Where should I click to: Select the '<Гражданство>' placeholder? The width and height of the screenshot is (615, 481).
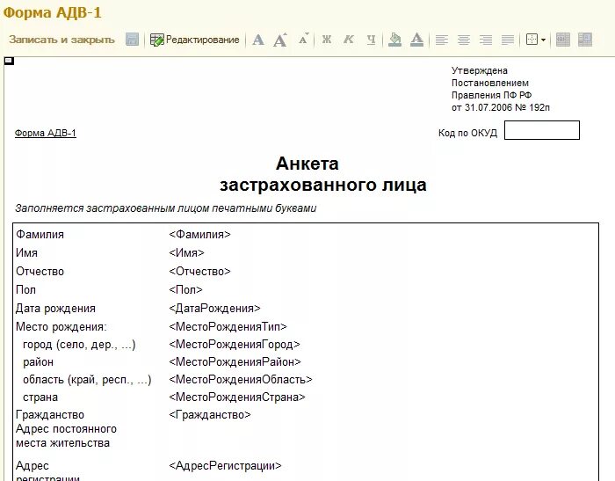click(x=210, y=415)
